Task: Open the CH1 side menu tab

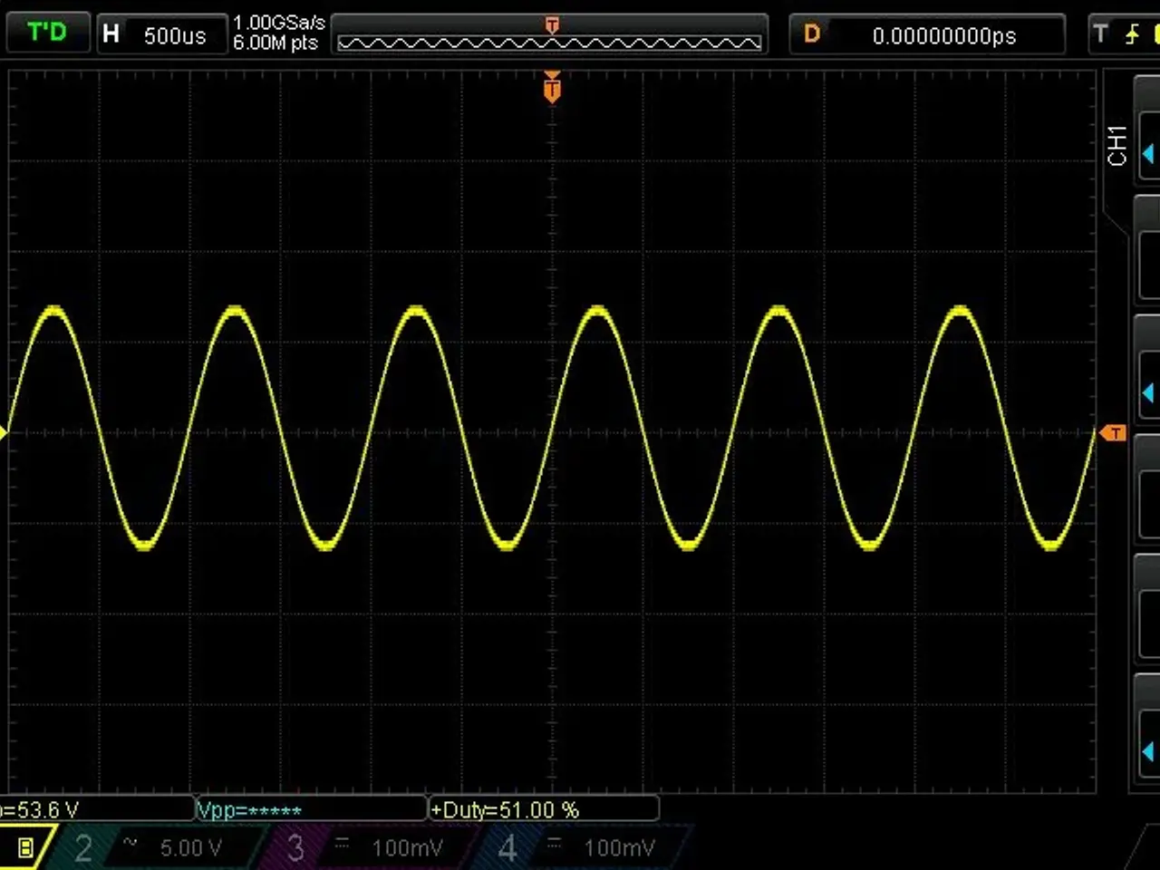Action: (x=1116, y=145)
